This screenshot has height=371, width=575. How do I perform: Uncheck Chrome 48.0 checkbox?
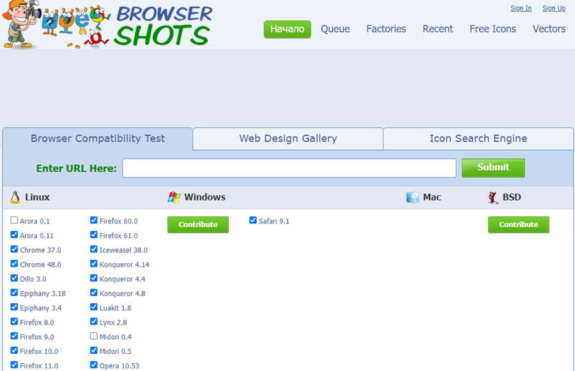point(15,264)
